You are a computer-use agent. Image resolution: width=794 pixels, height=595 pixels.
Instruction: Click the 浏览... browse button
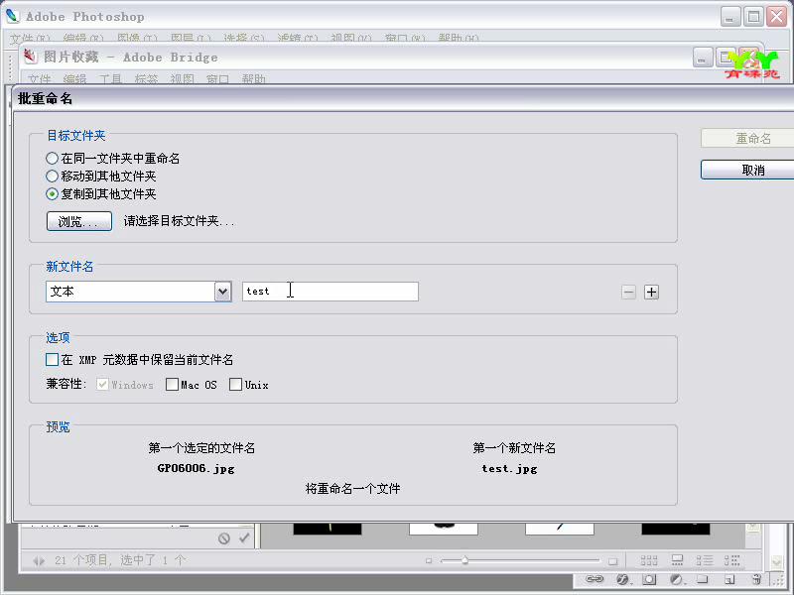(79, 221)
